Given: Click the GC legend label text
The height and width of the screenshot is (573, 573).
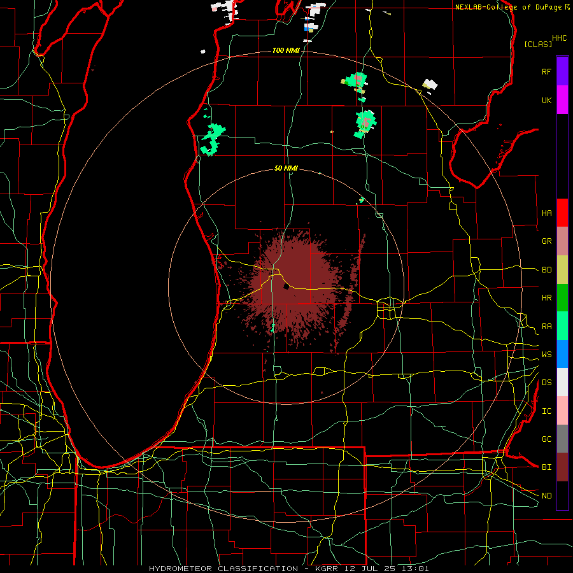Looking at the screenshot, I should (546, 439).
